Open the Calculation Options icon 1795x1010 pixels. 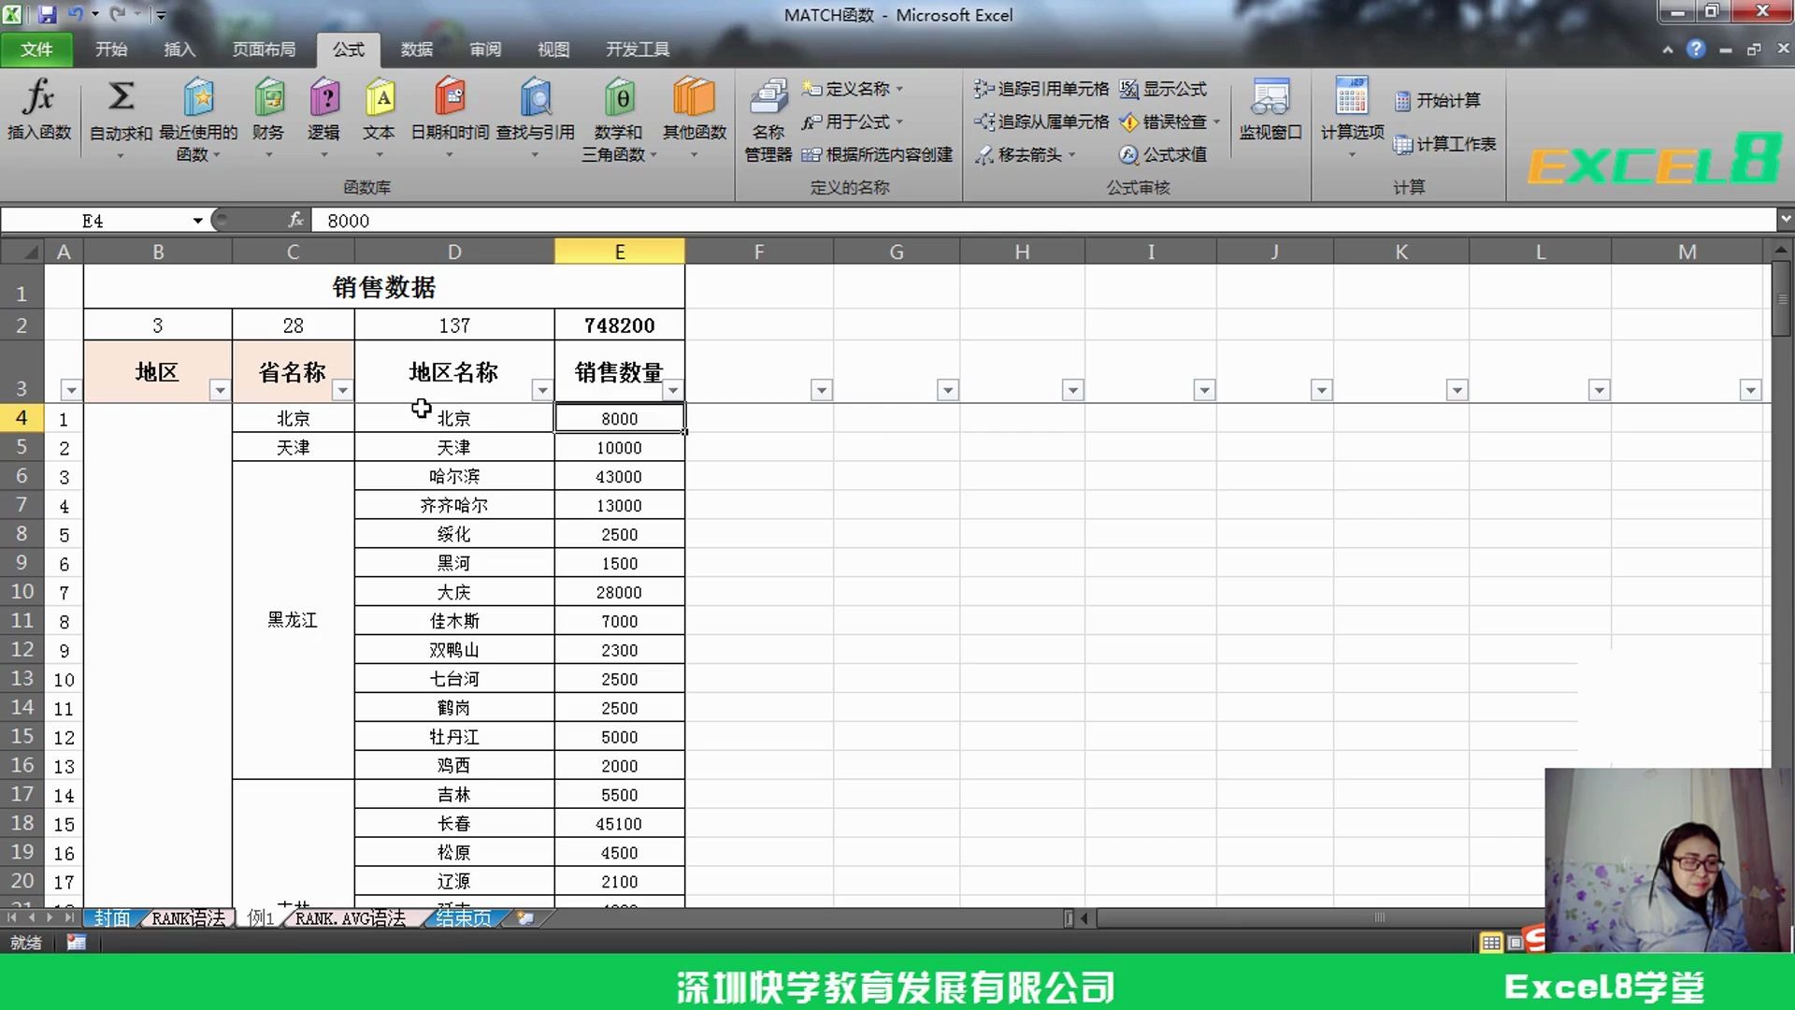point(1351,97)
